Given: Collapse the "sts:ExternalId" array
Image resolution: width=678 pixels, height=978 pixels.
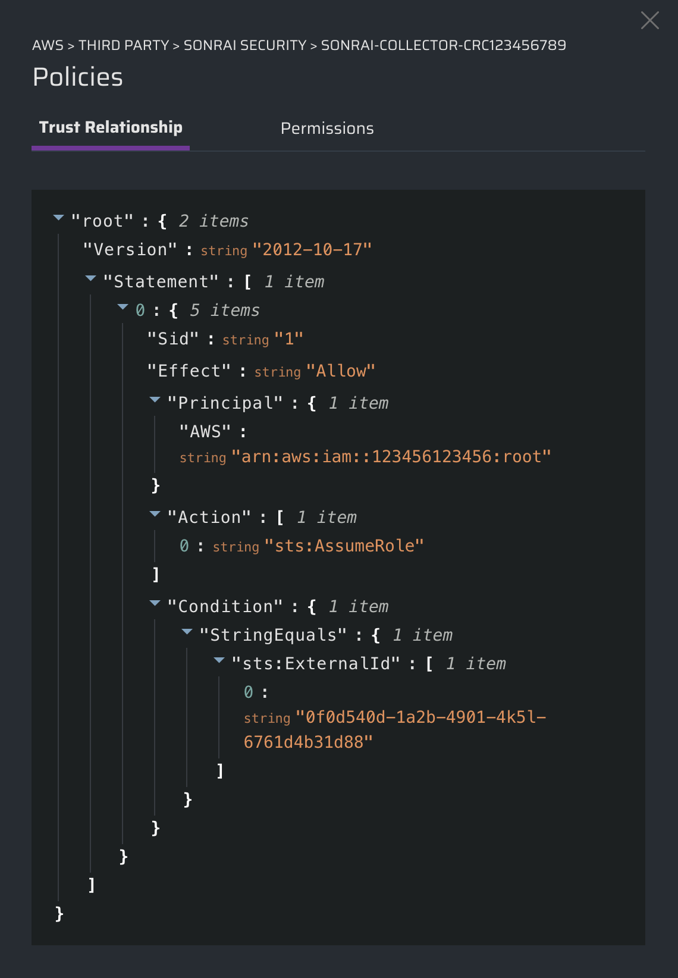Looking at the screenshot, I should coord(219,661).
